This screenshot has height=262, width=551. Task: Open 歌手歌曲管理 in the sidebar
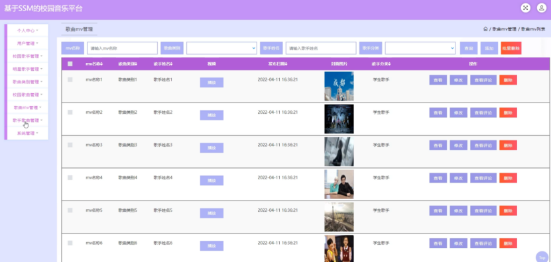coord(27,120)
